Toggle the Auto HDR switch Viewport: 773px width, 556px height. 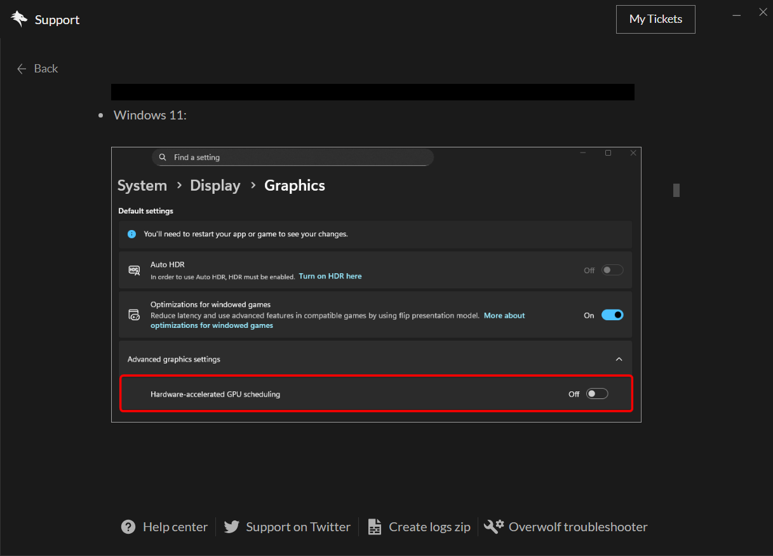[612, 270]
